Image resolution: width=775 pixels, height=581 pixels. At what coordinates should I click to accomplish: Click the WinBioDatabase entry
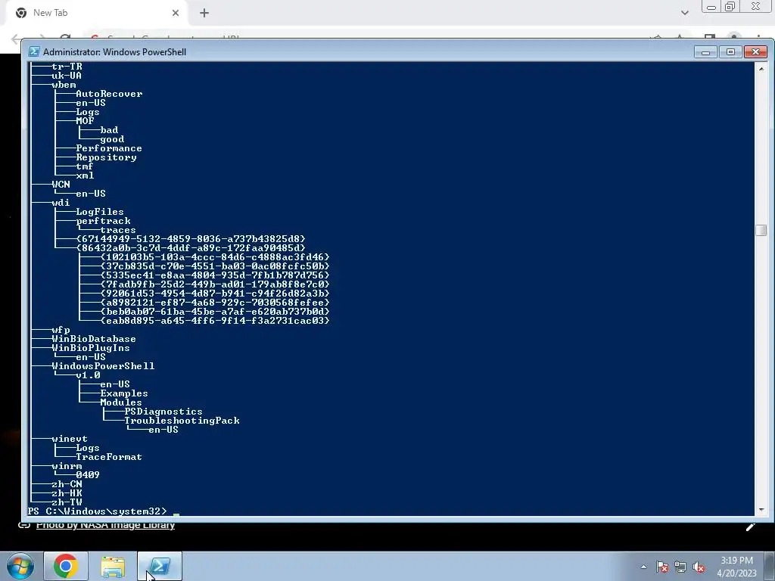(93, 339)
